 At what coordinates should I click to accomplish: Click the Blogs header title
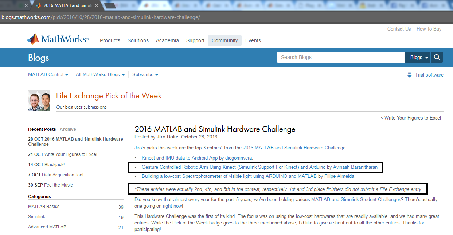[x=38, y=58]
